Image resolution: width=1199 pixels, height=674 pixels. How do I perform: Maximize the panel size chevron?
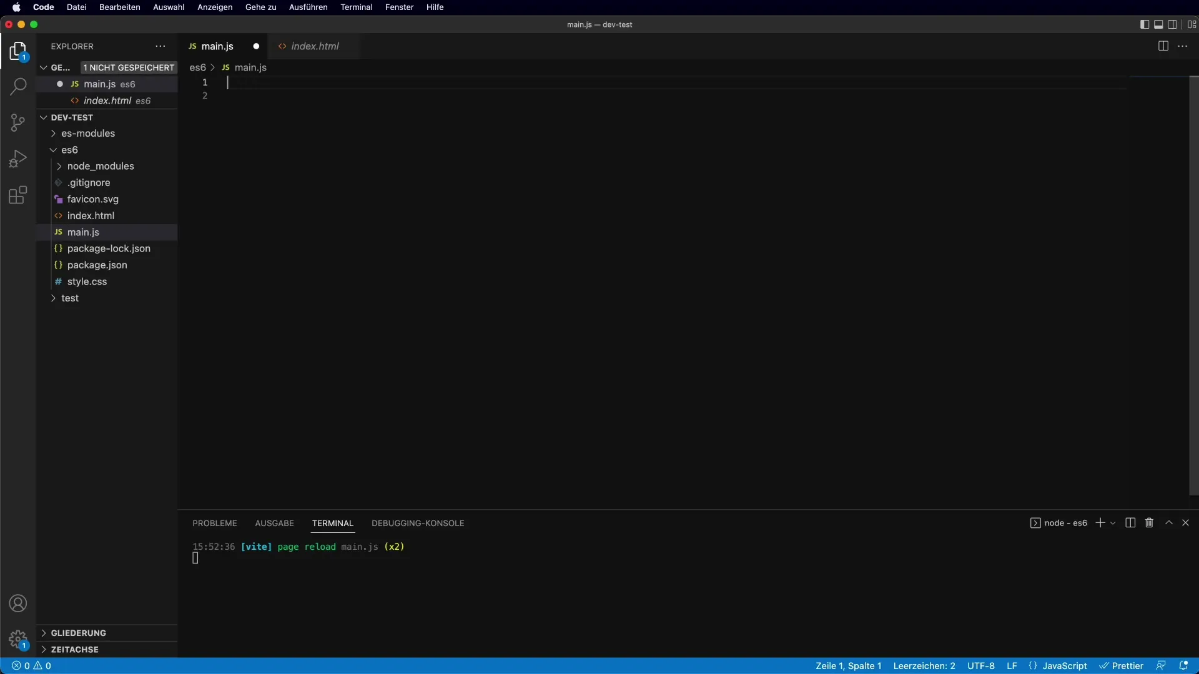[x=1169, y=523]
